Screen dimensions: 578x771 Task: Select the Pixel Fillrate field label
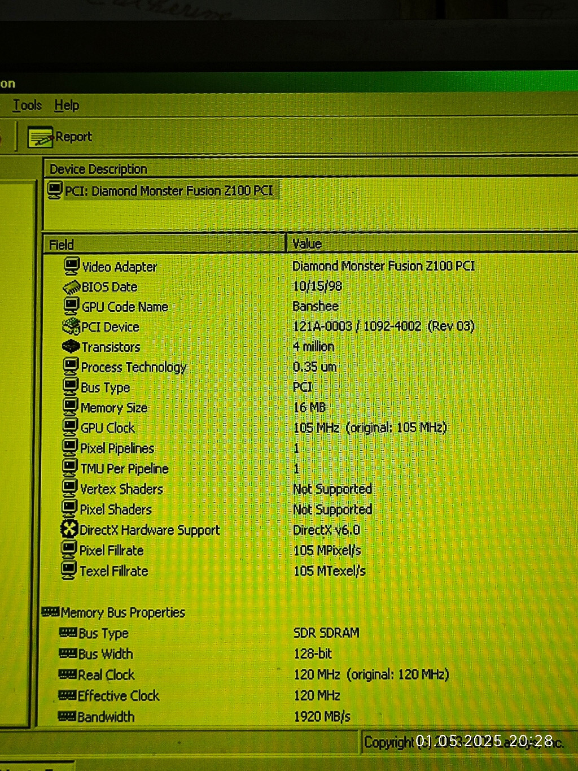coord(112,551)
